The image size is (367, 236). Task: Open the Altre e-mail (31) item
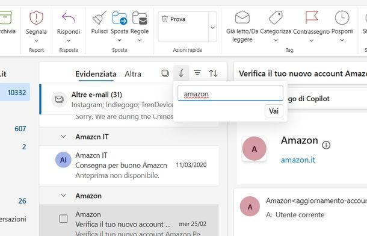click(x=106, y=99)
